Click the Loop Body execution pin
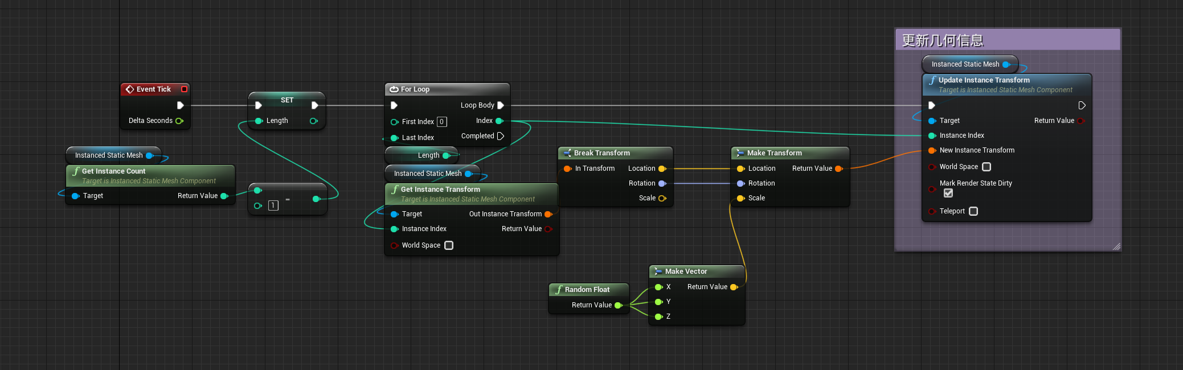Viewport: 1183px width, 370px height. tap(501, 105)
